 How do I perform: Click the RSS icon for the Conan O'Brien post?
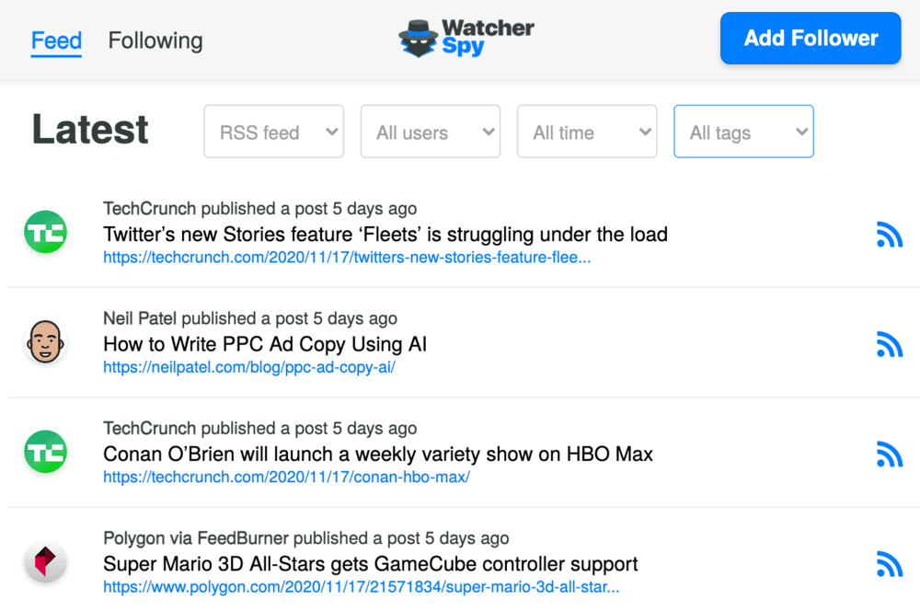(x=889, y=454)
